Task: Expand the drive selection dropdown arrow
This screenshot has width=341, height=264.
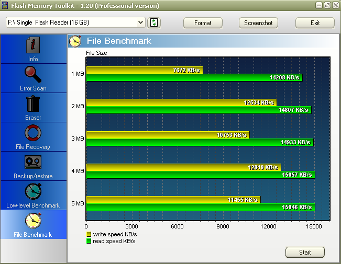Action: pos(141,22)
